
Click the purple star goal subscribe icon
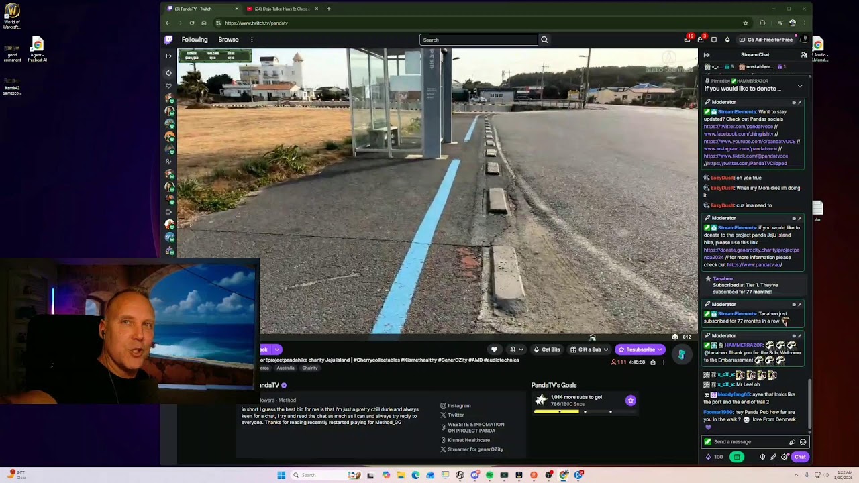(631, 400)
